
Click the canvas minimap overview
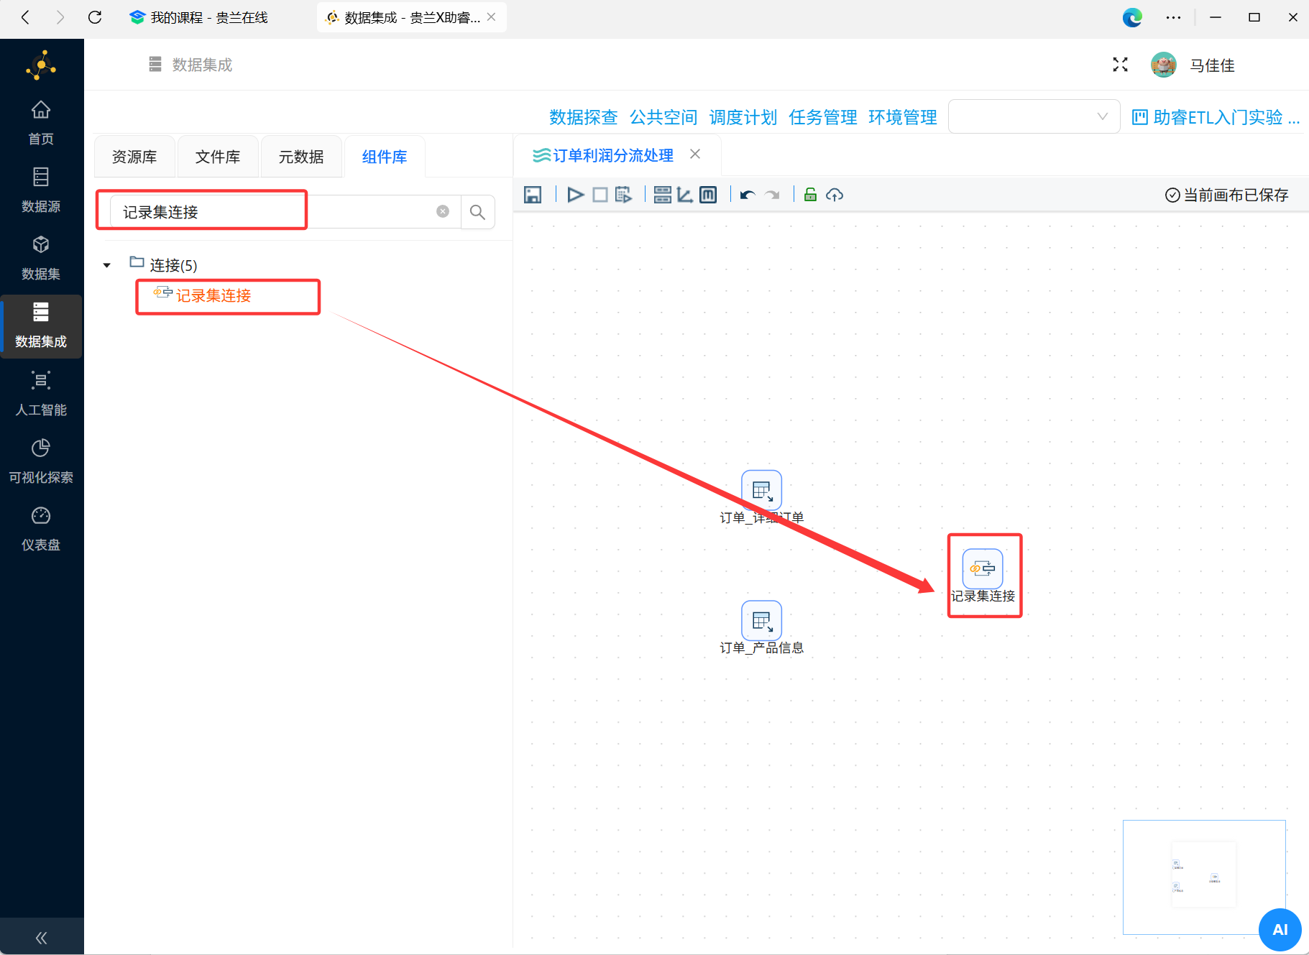[1204, 877]
